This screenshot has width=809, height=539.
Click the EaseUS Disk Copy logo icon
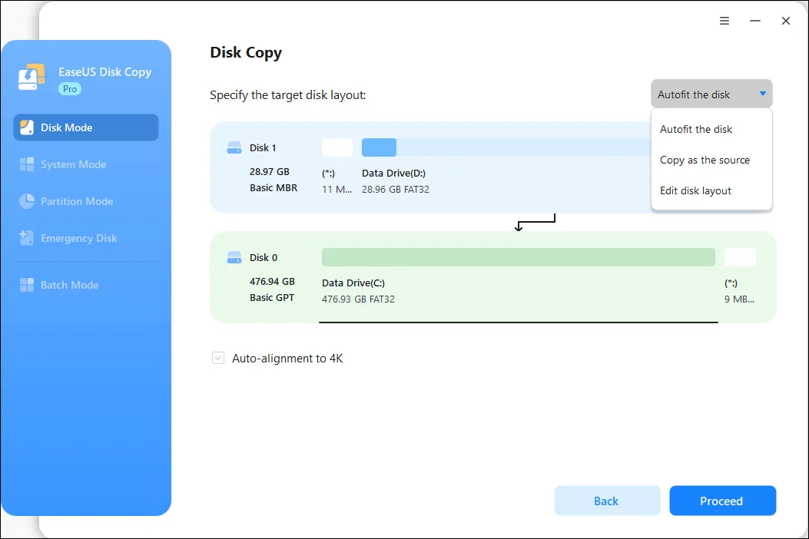pyautogui.click(x=31, y=78)
